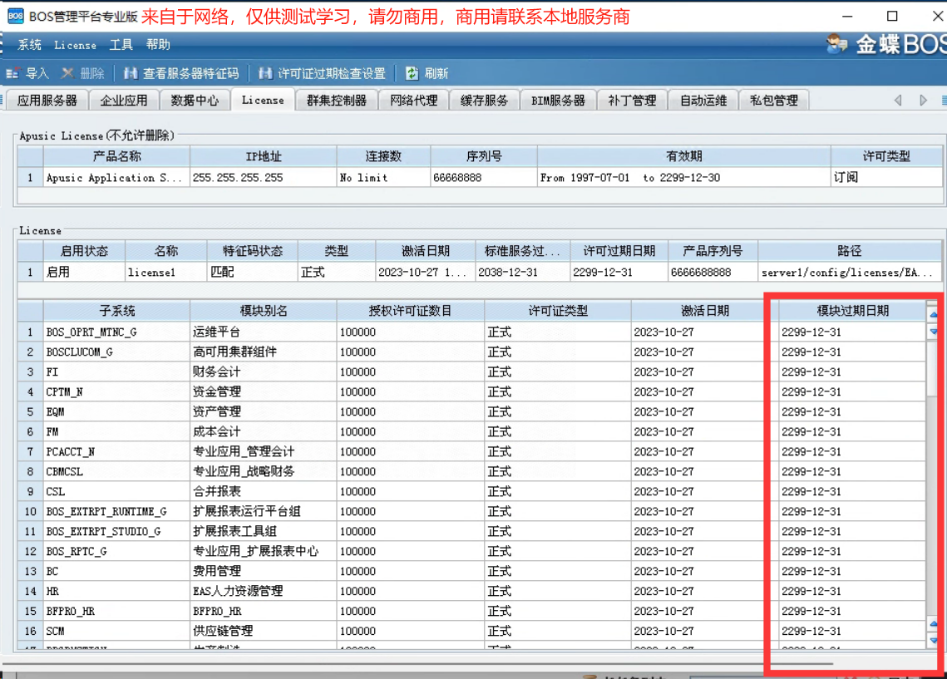Screen dimensions: 947x679
Task: Click the 产品名称 column header
Action: click(116, 156)
